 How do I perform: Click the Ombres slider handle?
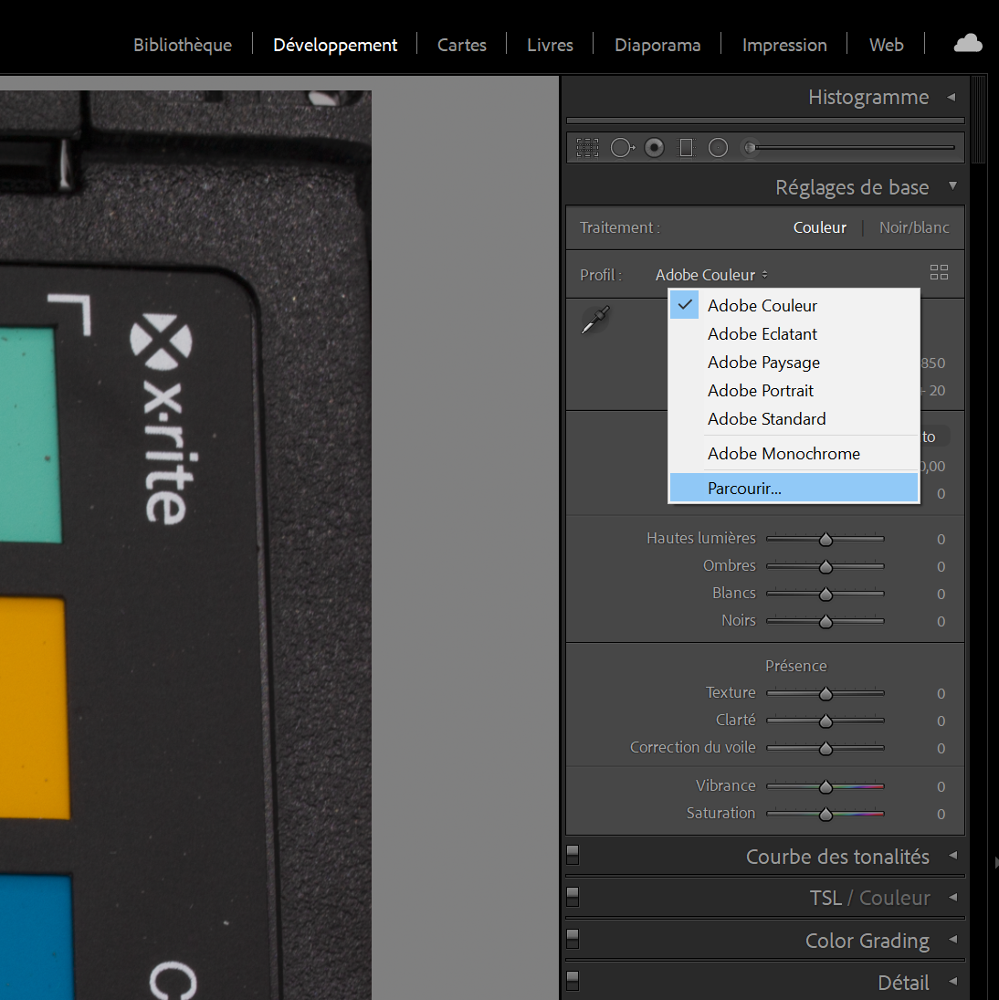click(825, 567)
